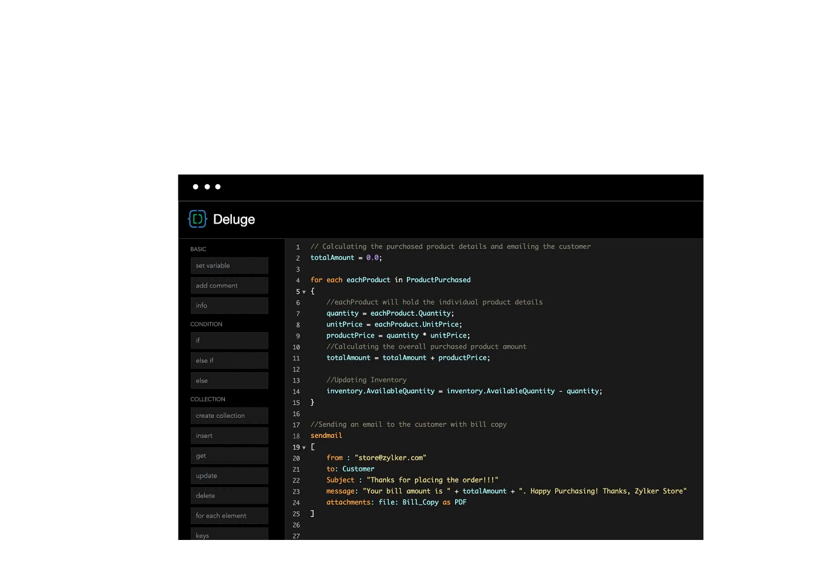
Task: Click the message line in sendmail
Action: pyautogui.click(x=507, y=491)
